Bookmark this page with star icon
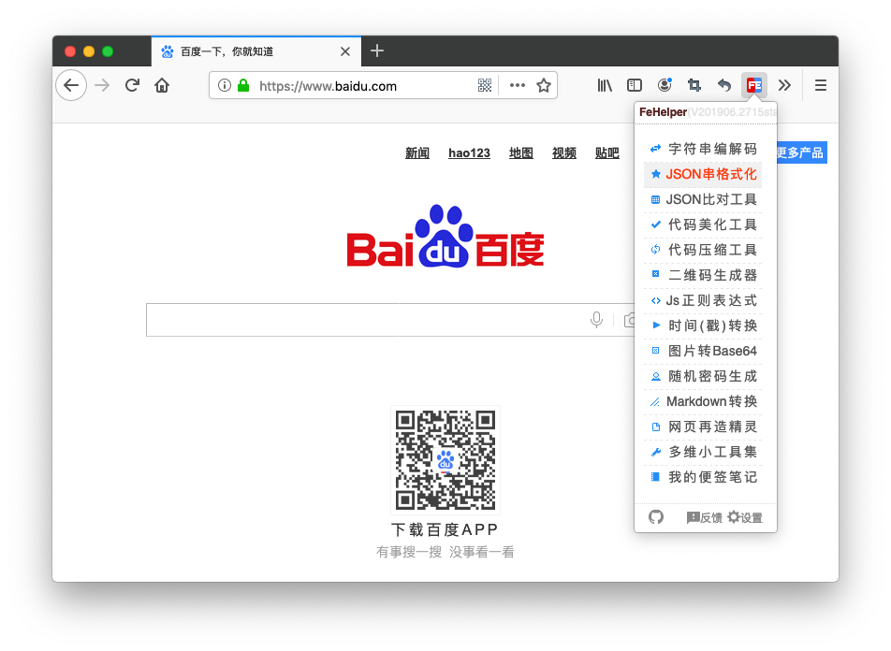The width and height of the screenshot is (891, 651). tap(544, 86)
